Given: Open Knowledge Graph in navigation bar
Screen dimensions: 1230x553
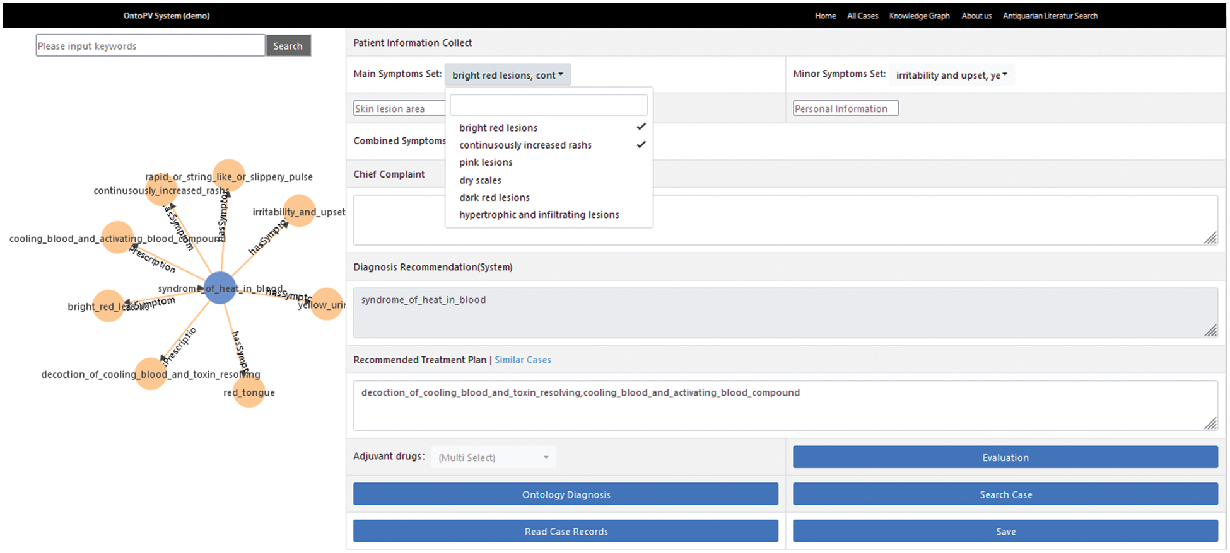Looking at the screenshot, I should click(x=919, y=16).
